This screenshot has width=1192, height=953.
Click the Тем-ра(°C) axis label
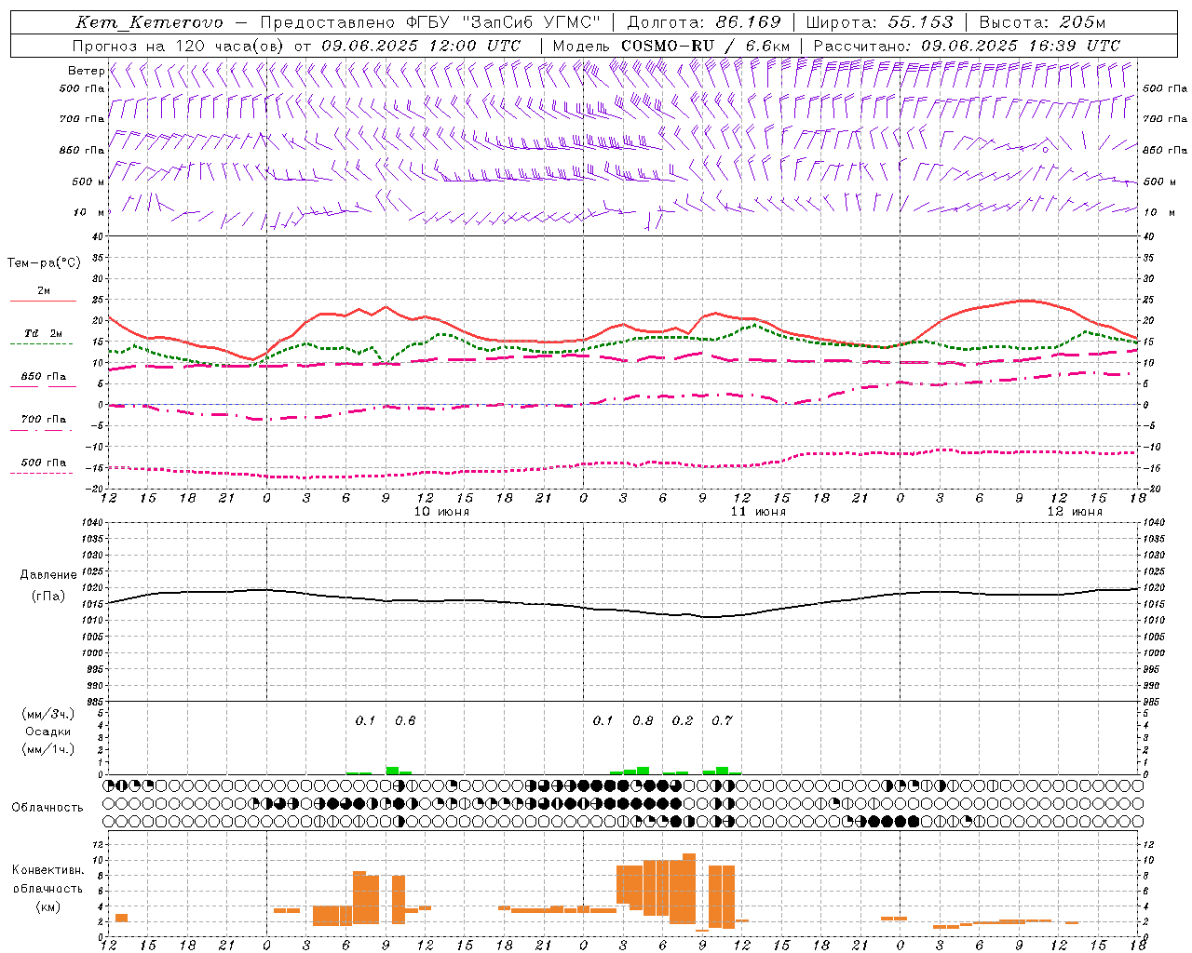tap(45, 263)
